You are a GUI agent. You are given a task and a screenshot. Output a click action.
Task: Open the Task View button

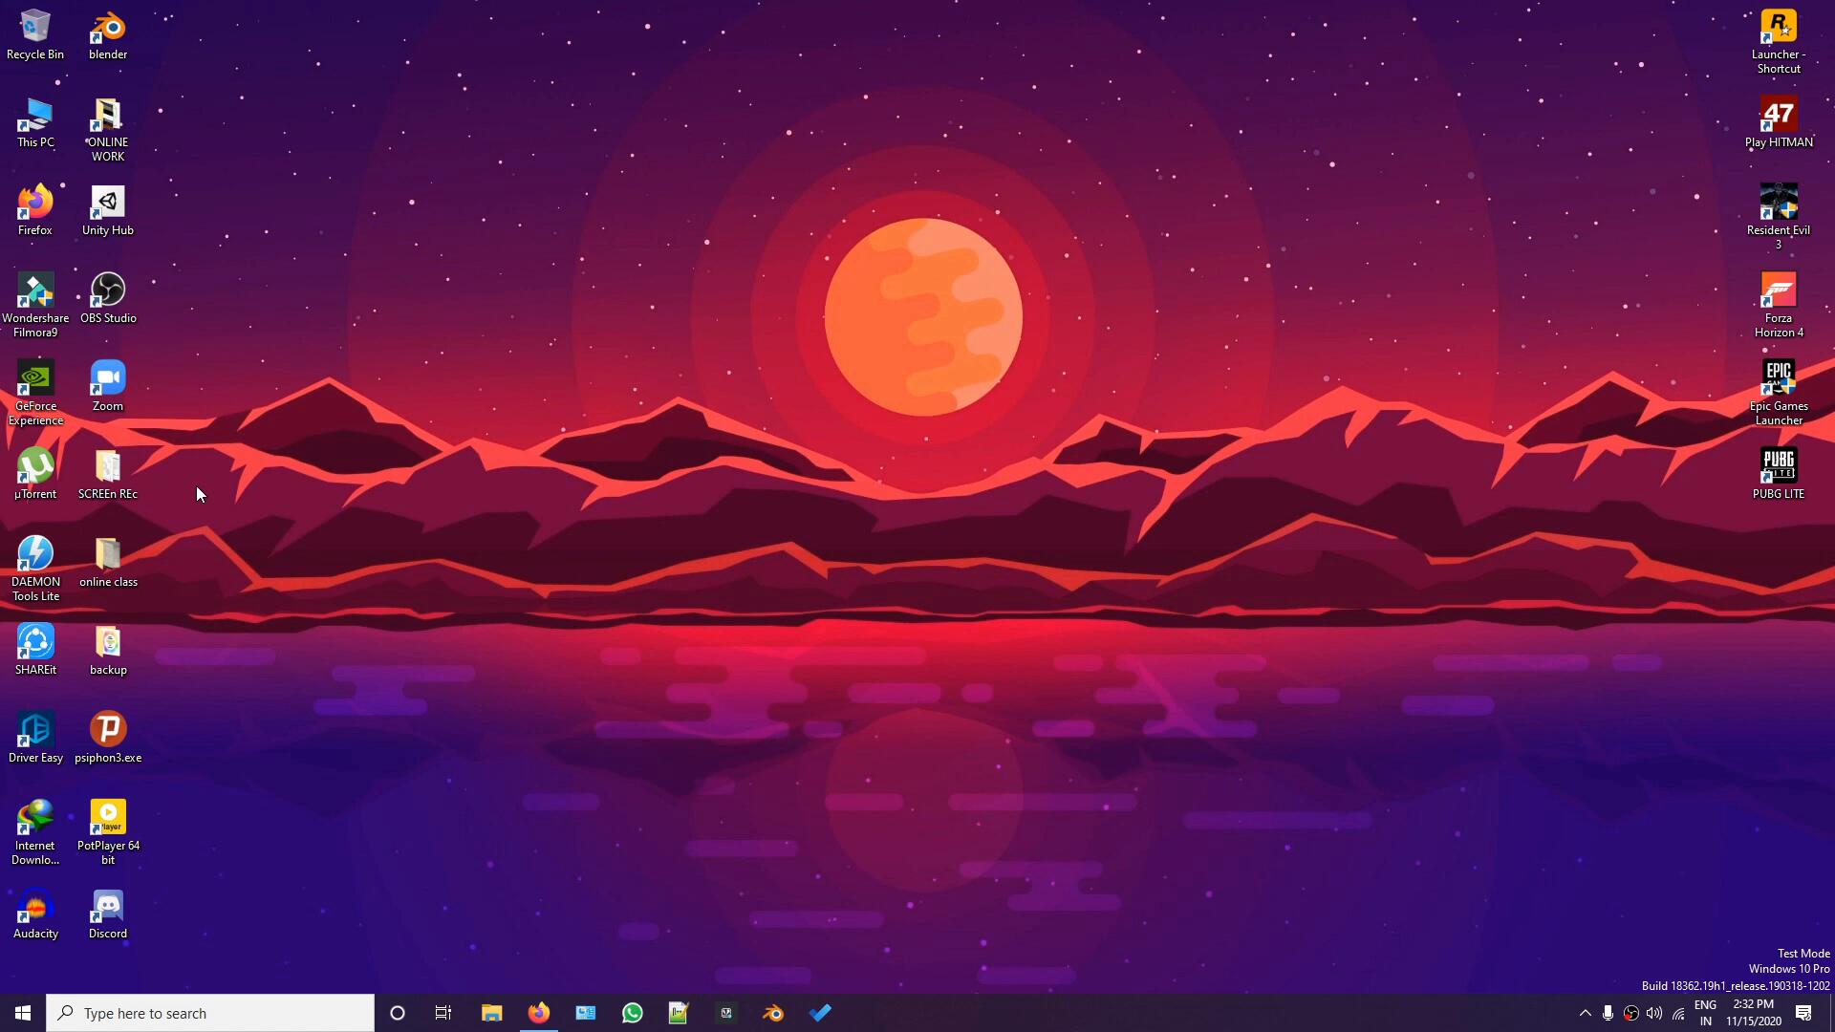[x=443, y=1013]
